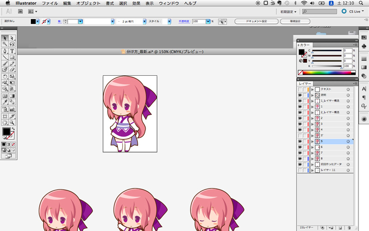Open the 効果 menu
Viewport: 369px width, 231px height.
(136, 3)
